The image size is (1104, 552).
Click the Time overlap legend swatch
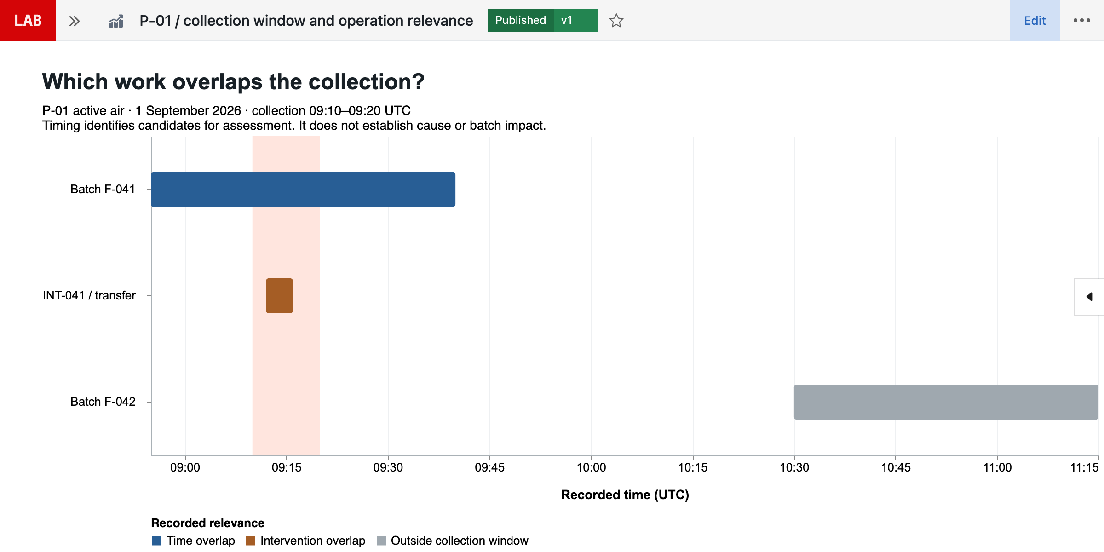[157, 540]
